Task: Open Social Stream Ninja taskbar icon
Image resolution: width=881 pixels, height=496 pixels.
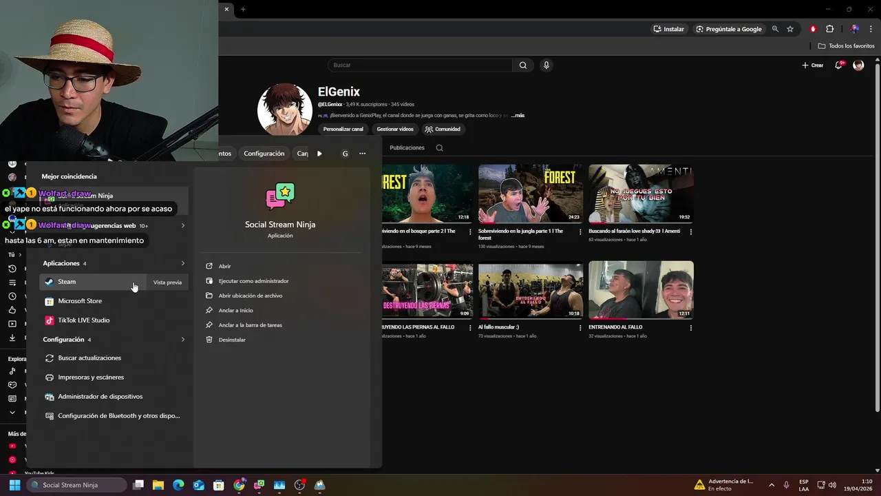Action: point(259,485)
